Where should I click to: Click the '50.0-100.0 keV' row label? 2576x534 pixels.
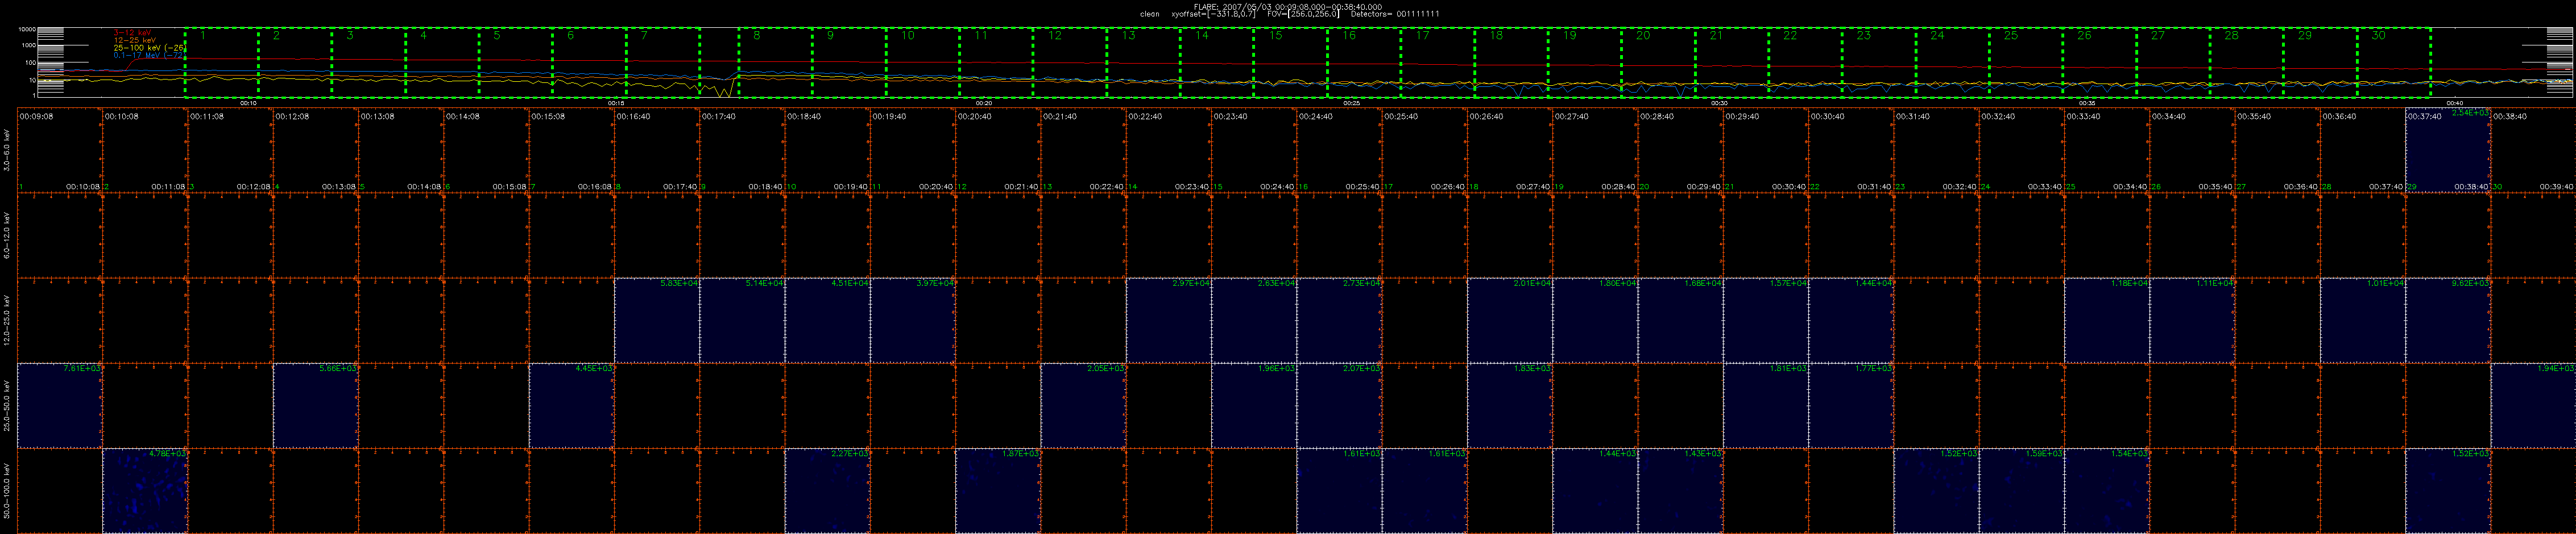pos(8,490)
